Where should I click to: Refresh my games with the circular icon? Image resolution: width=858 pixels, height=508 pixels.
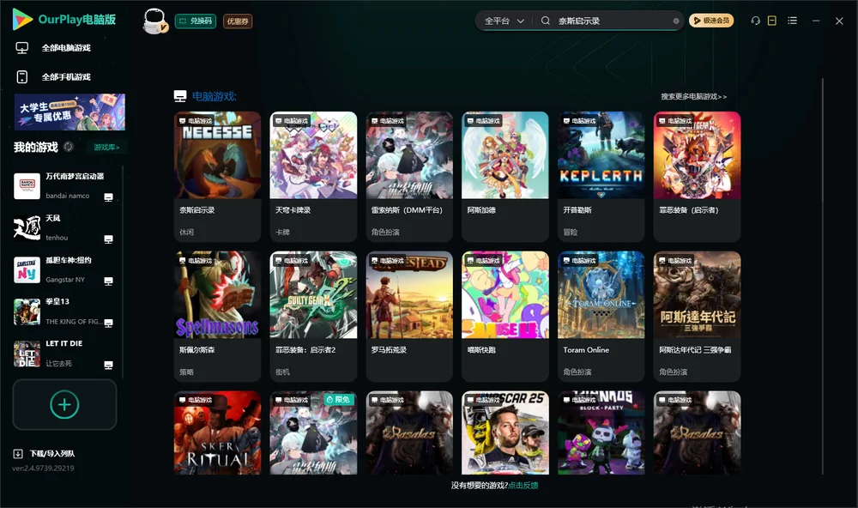click(69, 147)
